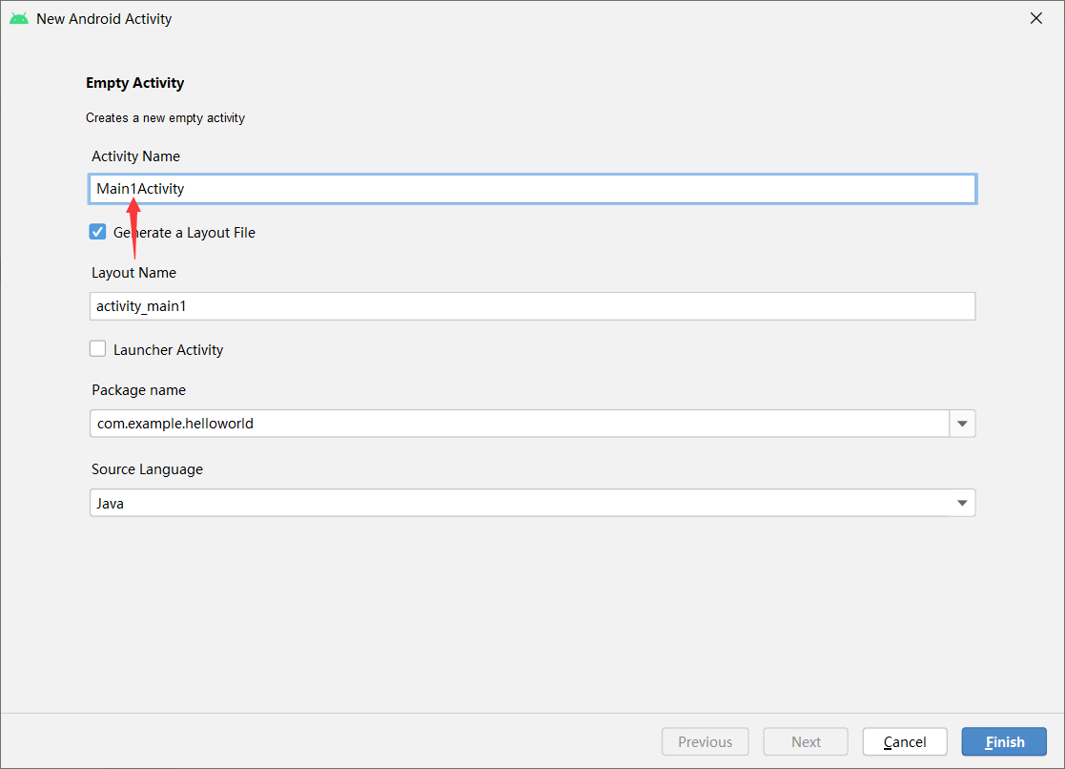Click the "Creates a new empty activity" description
The width and height of the screenshot is (1065, 769).
click(x=165, y=118)
